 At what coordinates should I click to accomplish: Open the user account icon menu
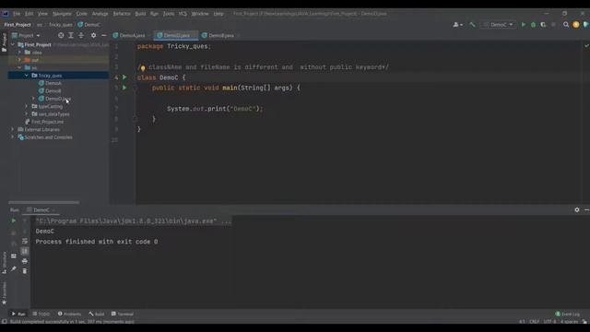point(457,25)
